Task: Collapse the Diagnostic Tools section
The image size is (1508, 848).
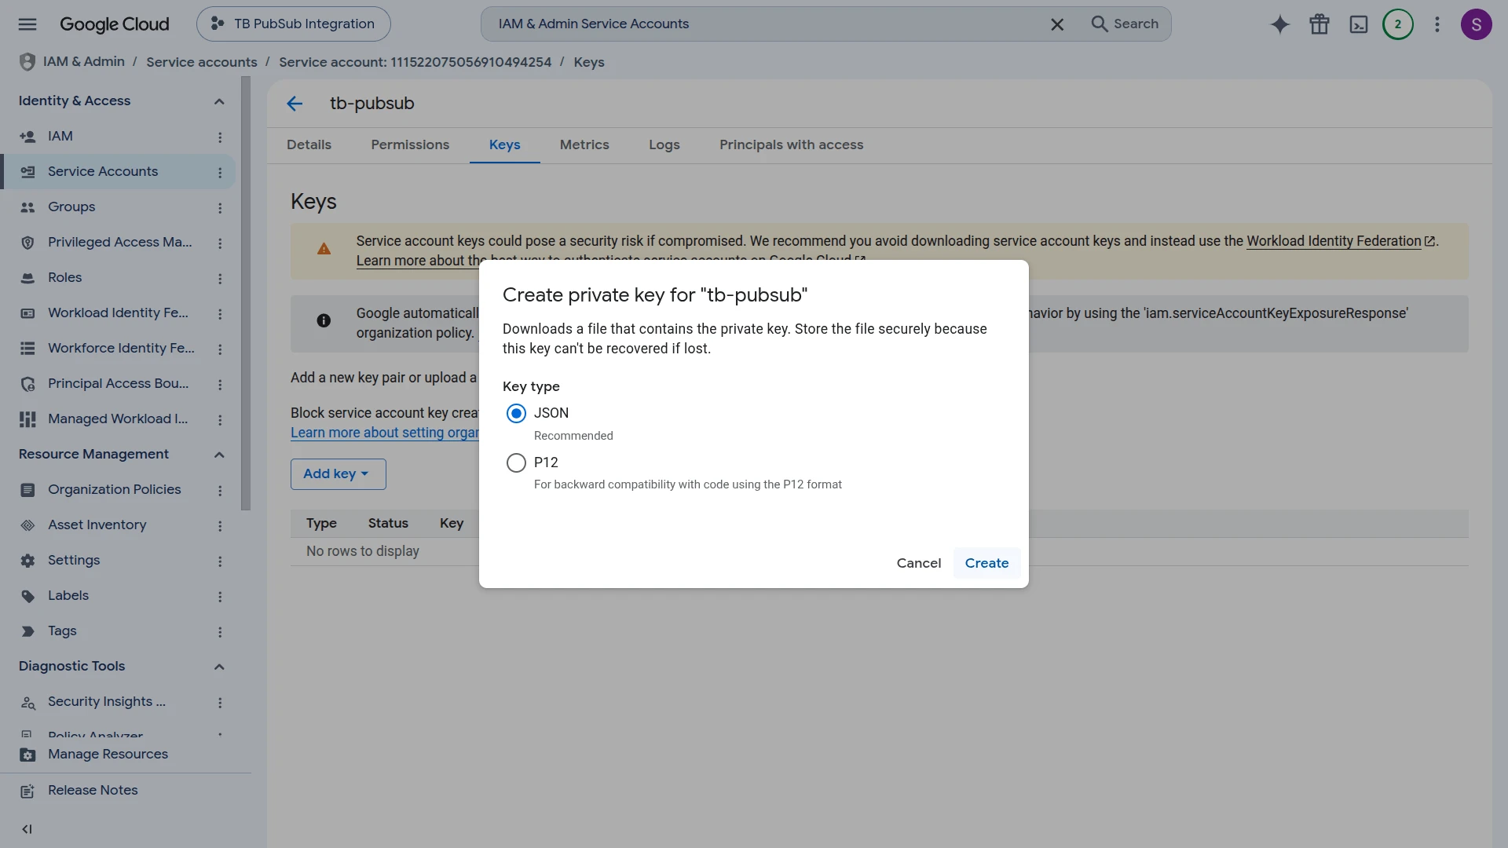Action: coord(219,667)
